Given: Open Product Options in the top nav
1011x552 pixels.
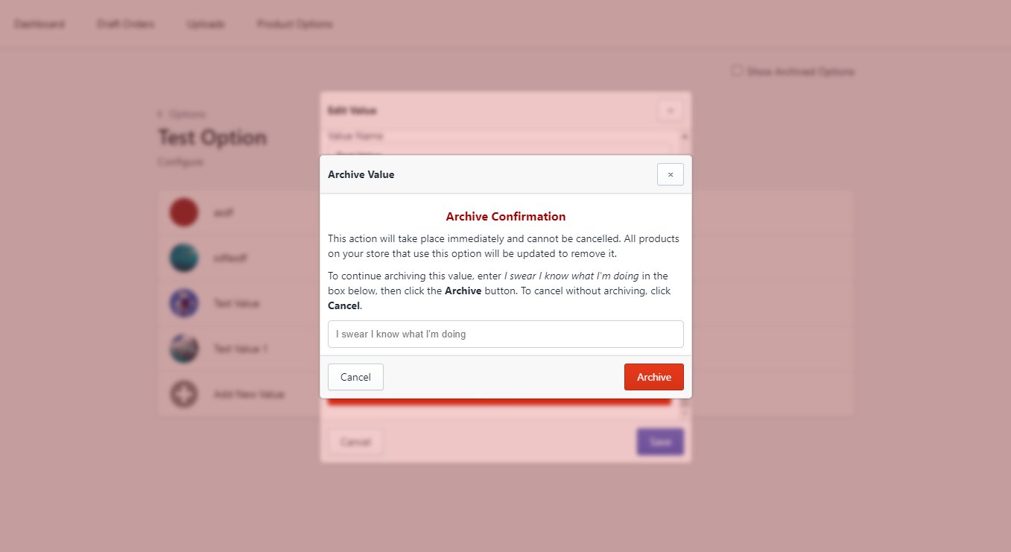Looking at the screenshot, I should [x=295, y=24].
